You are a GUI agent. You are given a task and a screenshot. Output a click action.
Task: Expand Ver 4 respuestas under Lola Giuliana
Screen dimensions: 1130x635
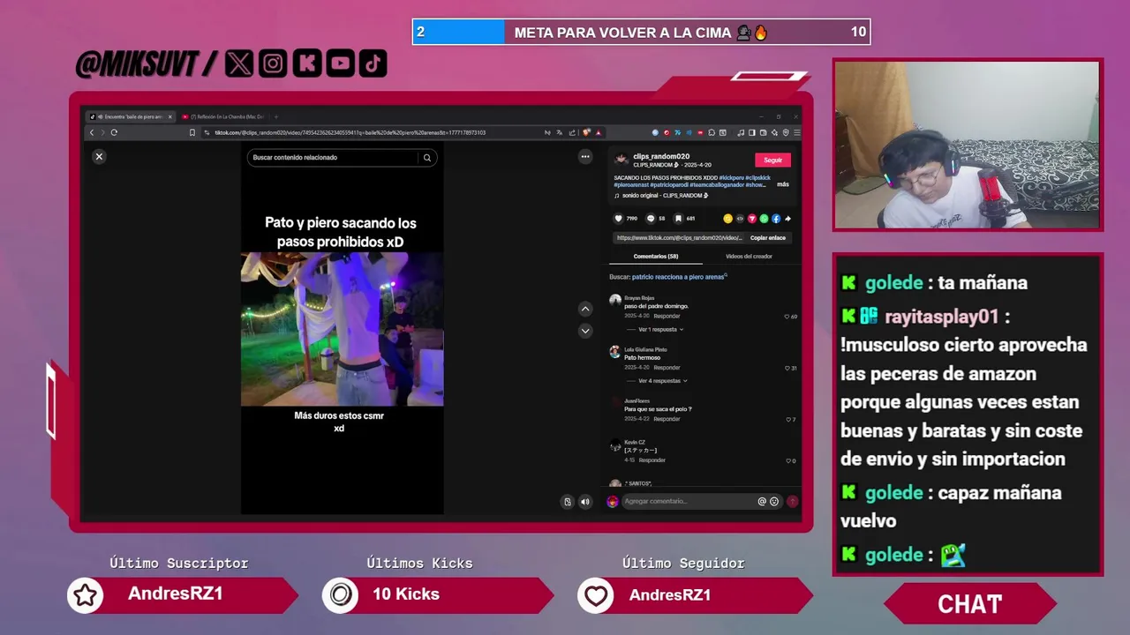[662, 381]
